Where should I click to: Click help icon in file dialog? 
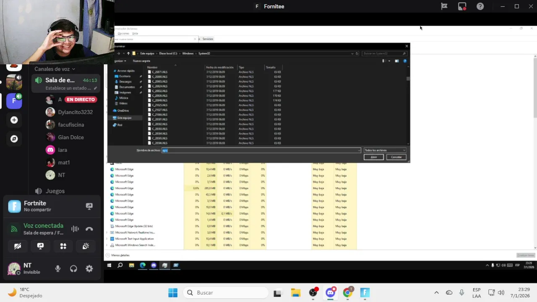coord(405,61)
